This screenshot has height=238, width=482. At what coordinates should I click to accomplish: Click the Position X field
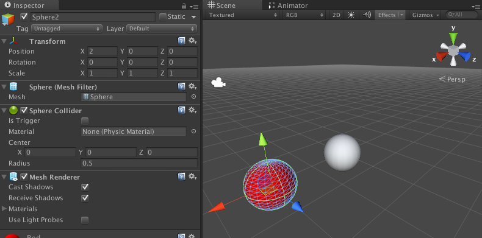tap(103, 51)
